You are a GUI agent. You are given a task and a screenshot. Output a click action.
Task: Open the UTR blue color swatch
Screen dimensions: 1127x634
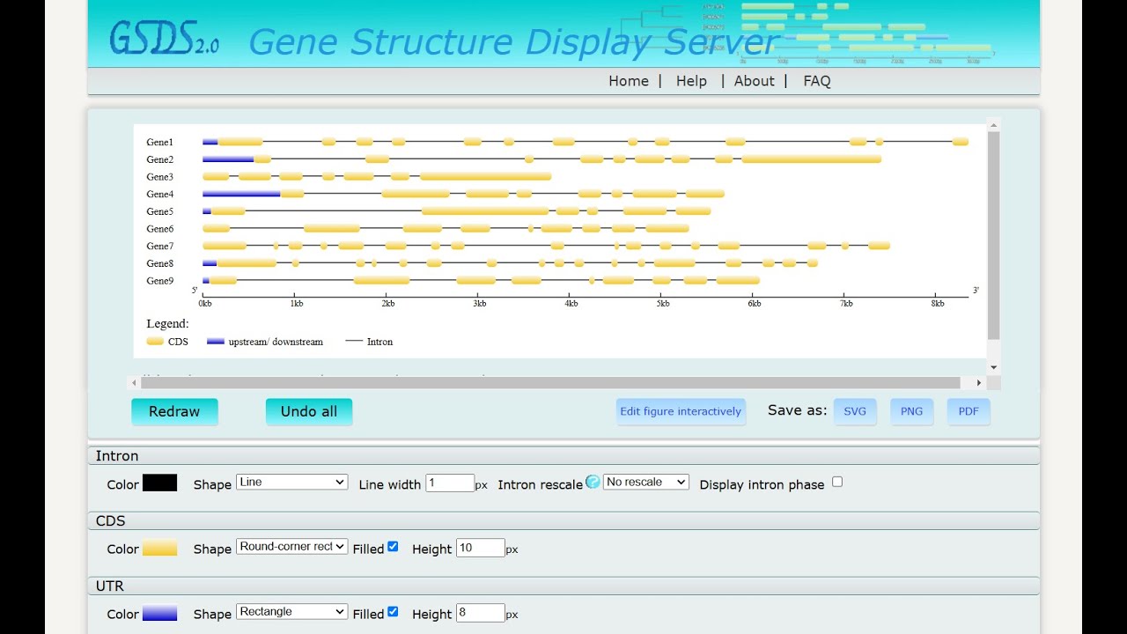click(x=159, y=614)
